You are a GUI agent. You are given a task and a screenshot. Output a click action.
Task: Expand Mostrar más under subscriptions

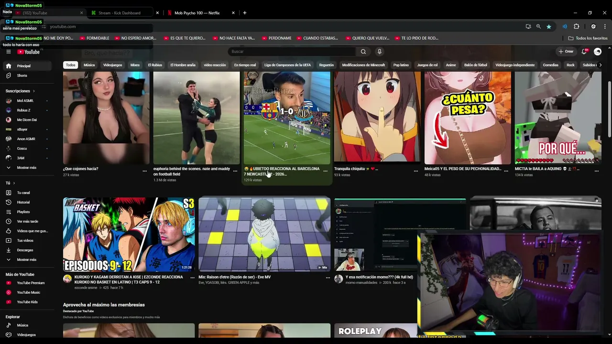pos(28,168)
